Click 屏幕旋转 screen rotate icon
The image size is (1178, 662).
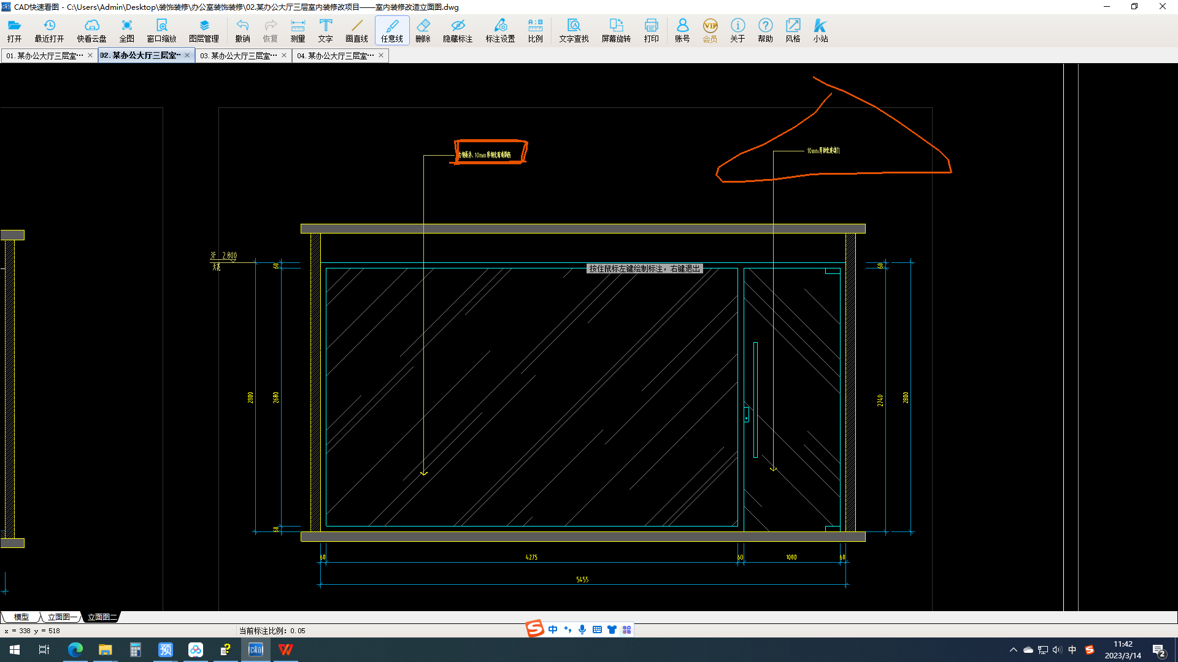pos(616,31)
